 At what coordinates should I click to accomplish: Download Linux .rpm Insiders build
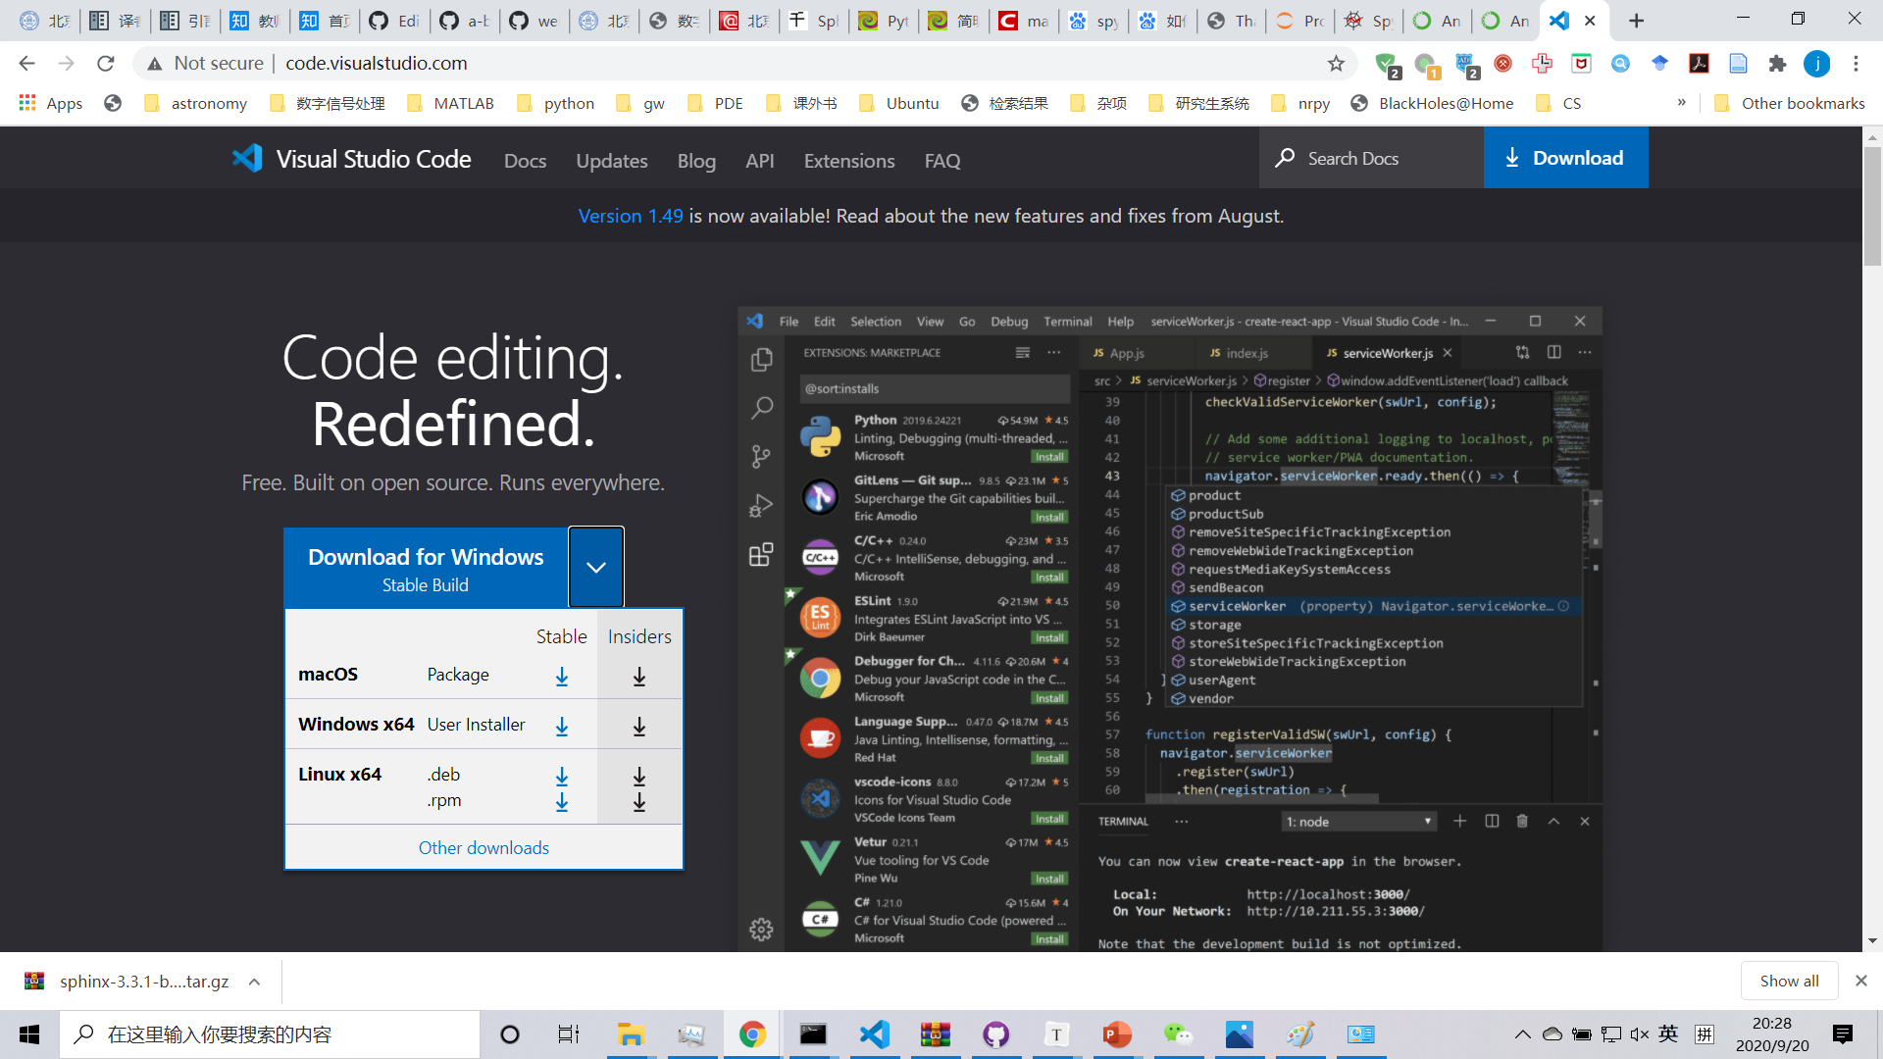pos(639,802)
